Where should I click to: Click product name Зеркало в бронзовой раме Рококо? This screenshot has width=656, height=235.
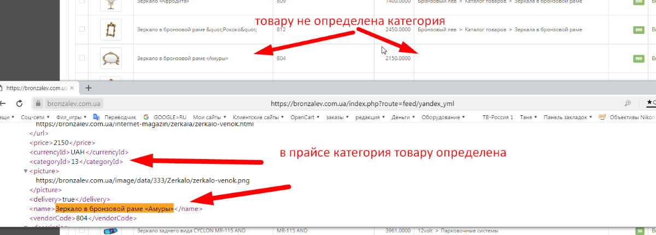click(197, 29)
